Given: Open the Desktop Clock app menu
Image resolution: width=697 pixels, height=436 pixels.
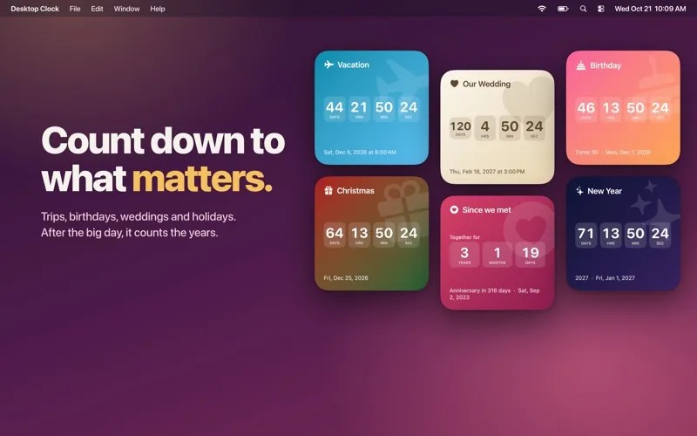Looking at the screenshot, I should [x=35, y=9].
